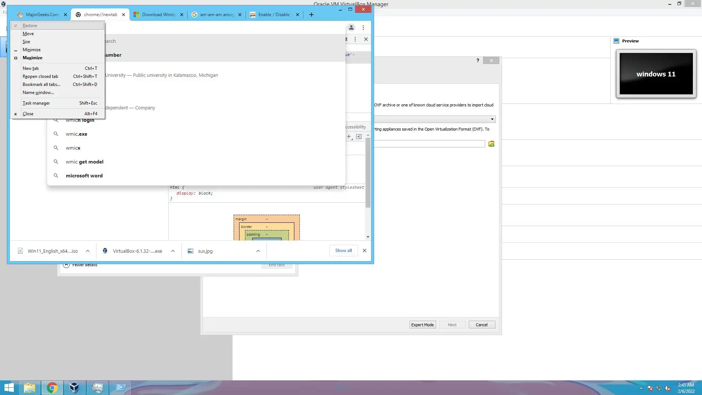This screenshot has width=702, height=395.
Task: Choose Task manager from the context menu
Action: (x=36, y=103)
